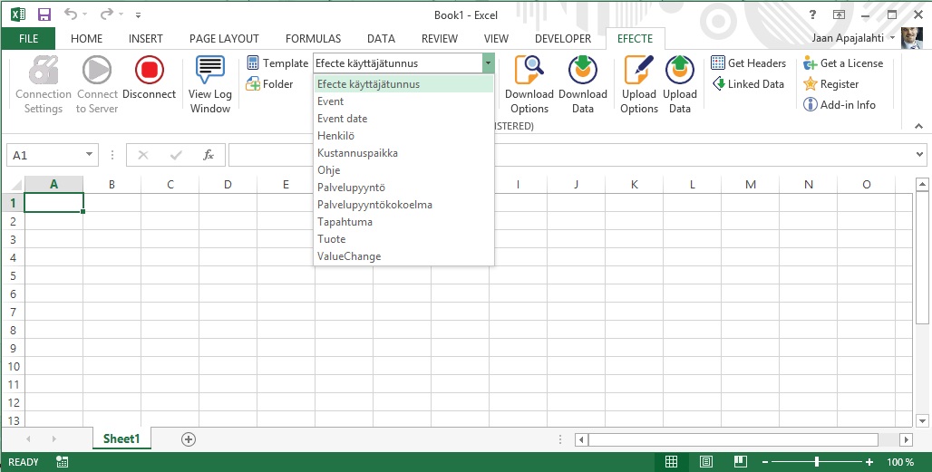The width and height of the screenshot is (932, 472).
Task: Collapse the ribbon with the chevron
Action: [x=919, y=126]
